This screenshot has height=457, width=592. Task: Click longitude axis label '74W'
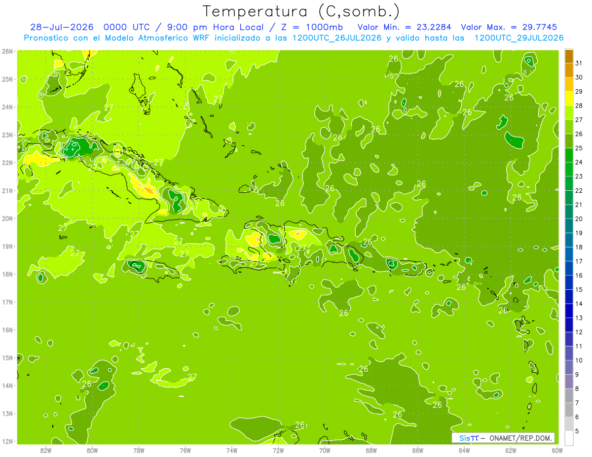click(x=232, y=450)
